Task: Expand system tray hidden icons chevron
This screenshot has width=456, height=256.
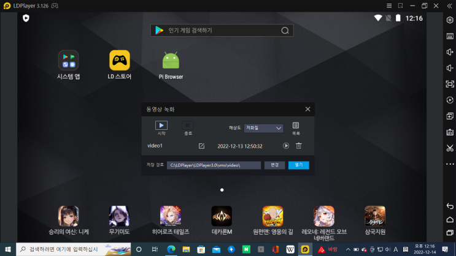Action: (348, 249)
